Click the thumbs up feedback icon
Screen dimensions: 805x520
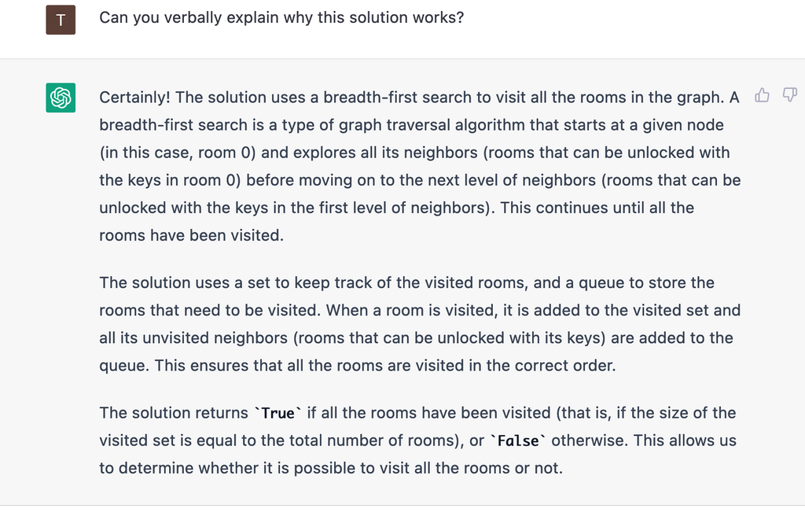(x=762, y=95)
